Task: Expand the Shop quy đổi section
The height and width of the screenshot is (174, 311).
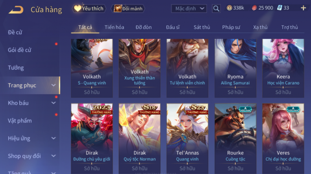Action: [x=53, y=156]
